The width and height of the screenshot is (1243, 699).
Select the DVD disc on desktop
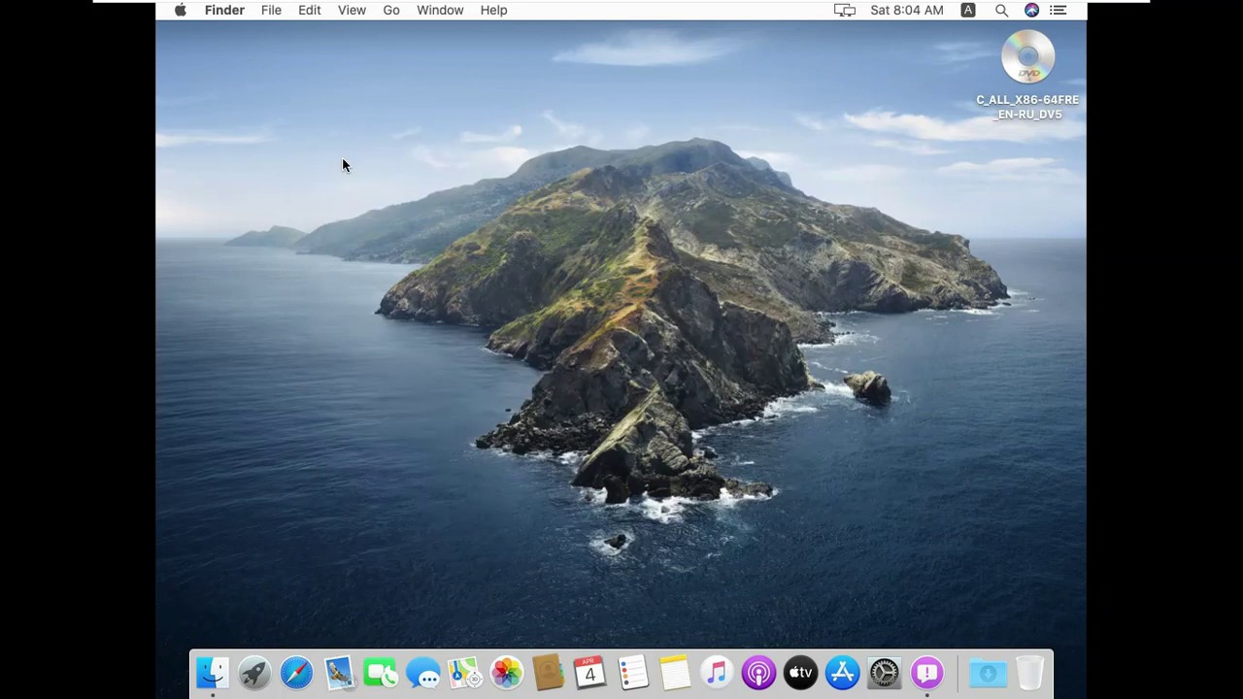click(x=1027, y=56)
